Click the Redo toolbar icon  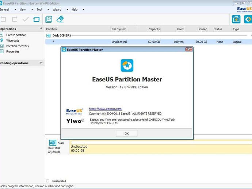(15, 19)
